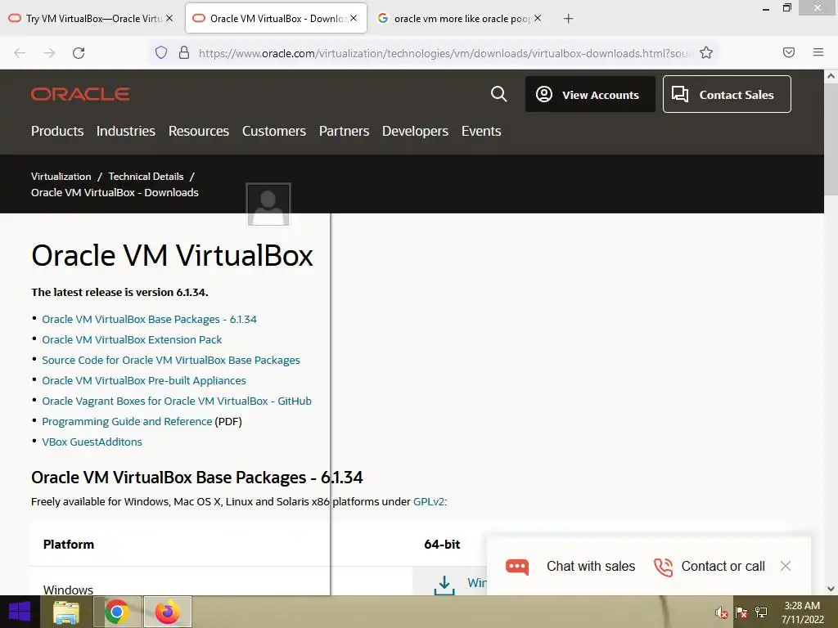Click the View Accounts button
This screenshot has width=838, height=628.
590,95
